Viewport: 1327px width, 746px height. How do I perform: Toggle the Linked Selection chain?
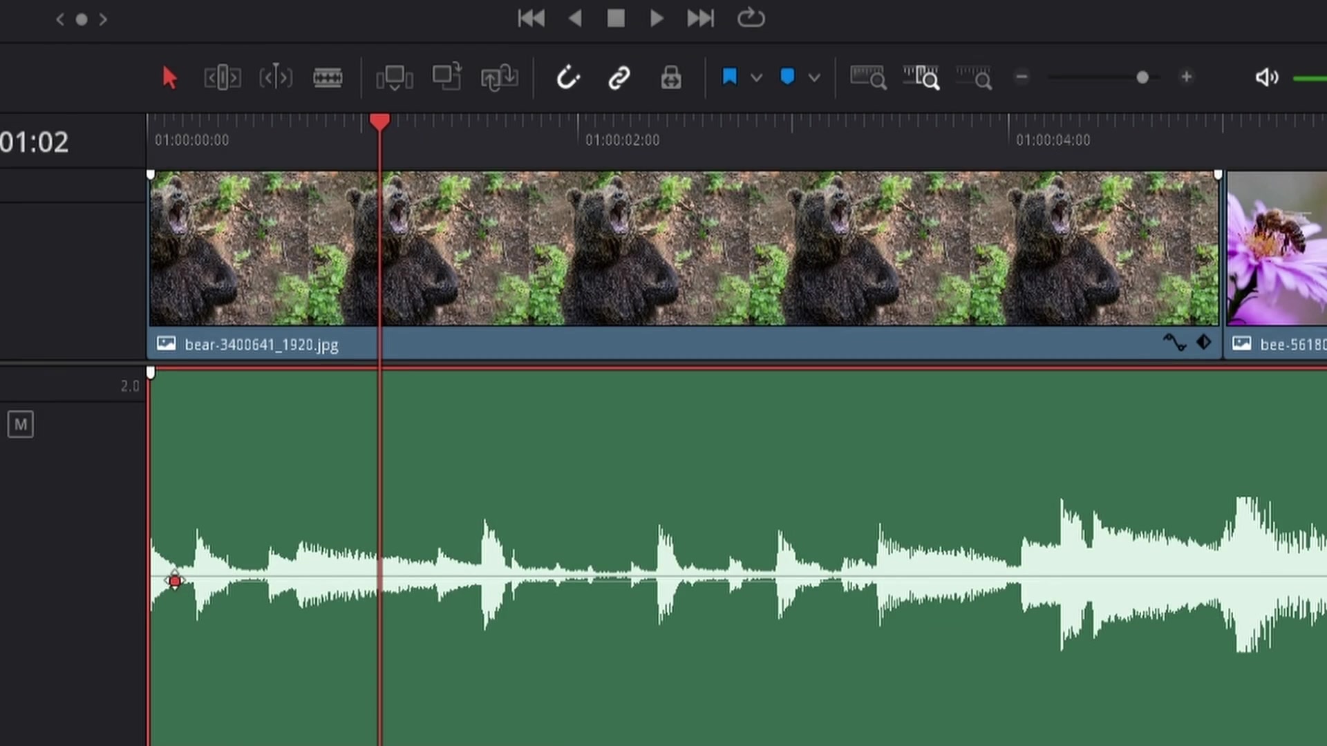click(x=619, y=77)
